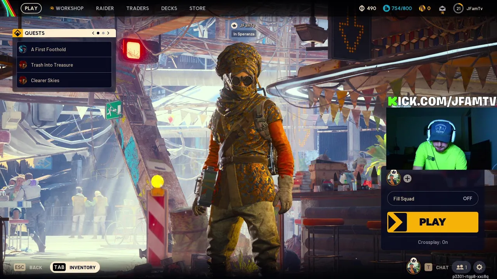Viewport: 497px width, 279px height.
Task: Click the QUESTS panel header
Action: pyautogui.click(x=64, y=33)
